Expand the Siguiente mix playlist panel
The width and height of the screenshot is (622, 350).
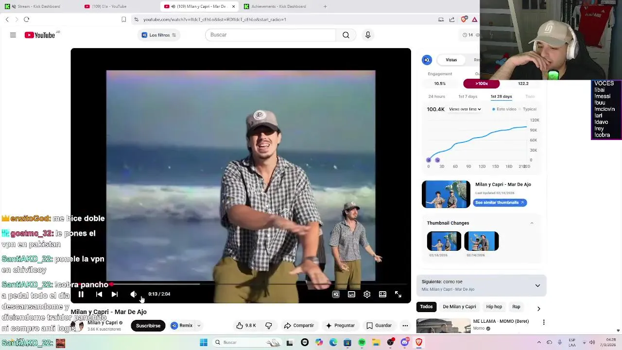537,286
